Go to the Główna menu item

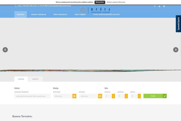pyautogui.click(x=21, y=15)
